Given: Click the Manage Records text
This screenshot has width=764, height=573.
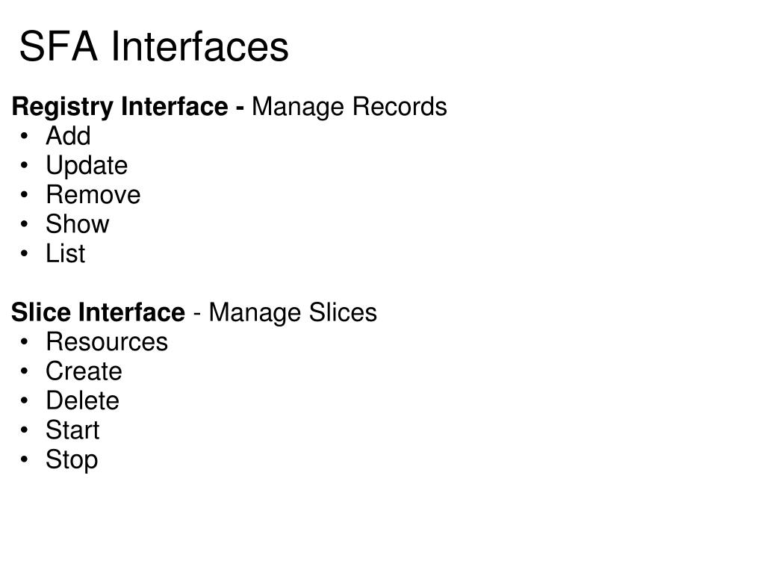Looking at the screenshot, I should (349, 107).
